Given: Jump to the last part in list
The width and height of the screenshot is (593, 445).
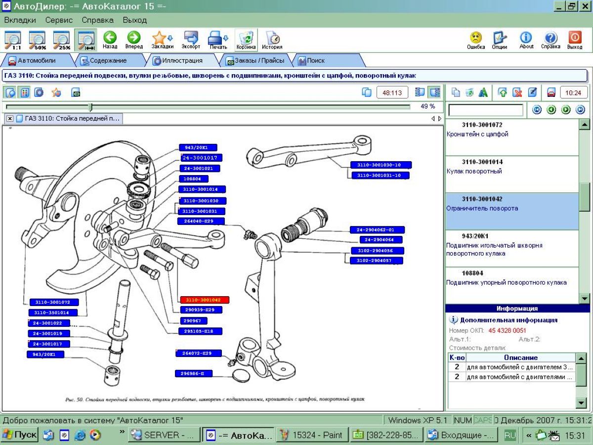Looking at the screenshot, I should (x=581, y=110).
